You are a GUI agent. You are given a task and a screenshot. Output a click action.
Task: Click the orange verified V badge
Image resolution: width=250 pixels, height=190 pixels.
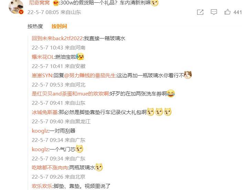point(21,12)
